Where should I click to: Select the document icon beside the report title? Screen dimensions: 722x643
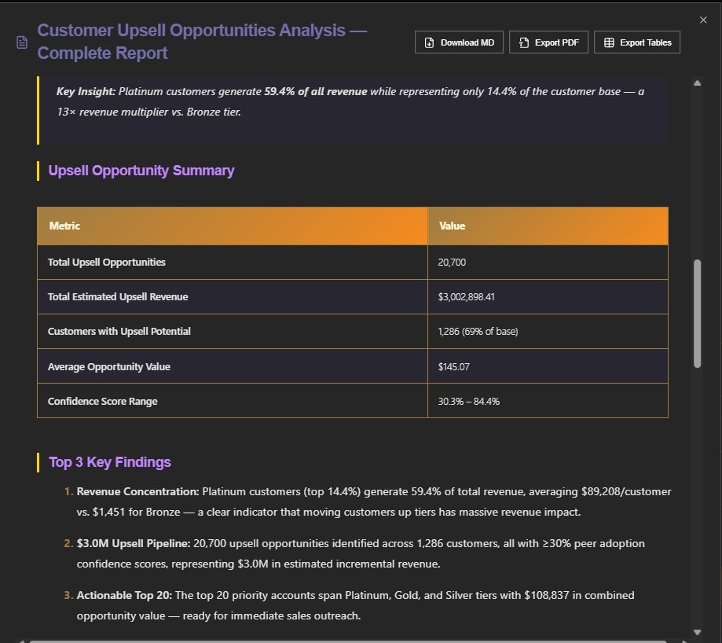click(x=20, y=41)
